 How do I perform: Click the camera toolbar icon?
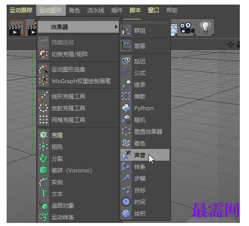(187, 28)
